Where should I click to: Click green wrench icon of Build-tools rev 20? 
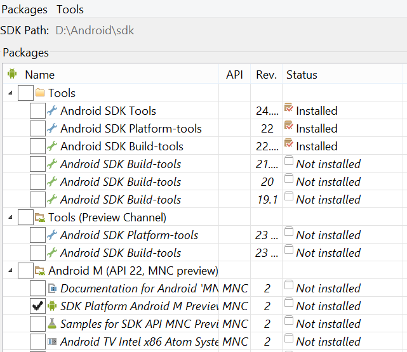52,181
